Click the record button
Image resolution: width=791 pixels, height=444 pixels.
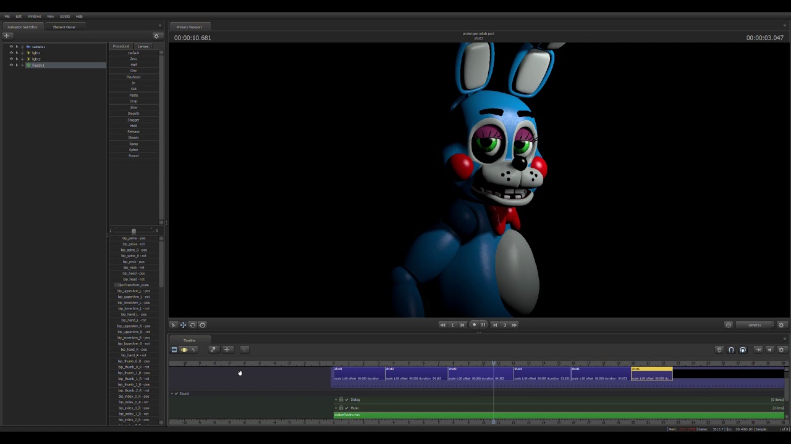coord(474,325)
